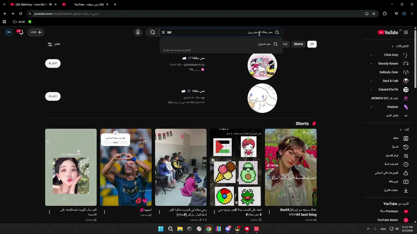This screenshot has height=234, width=417.
Task: Click the address bar URL
Action: tap(67, 14)
